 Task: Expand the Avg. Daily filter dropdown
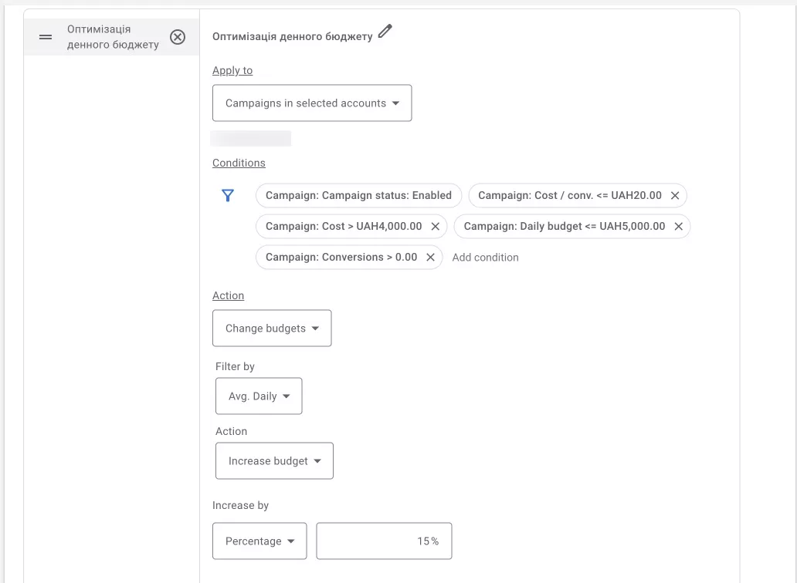click(x=259, y=396)
